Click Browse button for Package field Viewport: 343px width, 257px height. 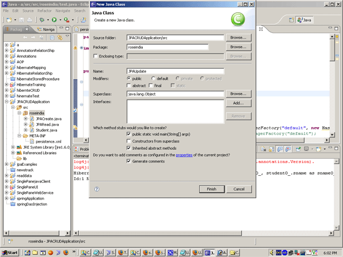click(238, 47)
